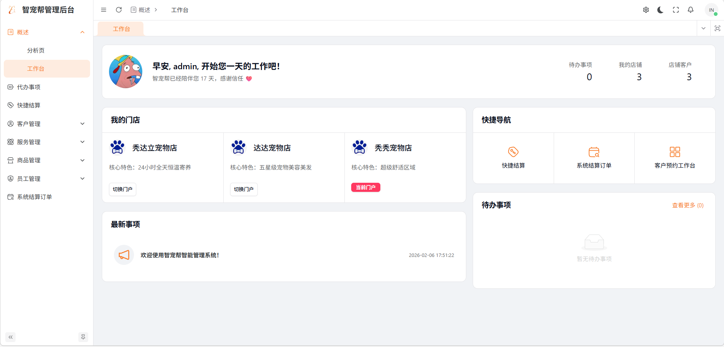Switch to dark mode via moon icon
724x347 pixels.
[x=660, y=10]
